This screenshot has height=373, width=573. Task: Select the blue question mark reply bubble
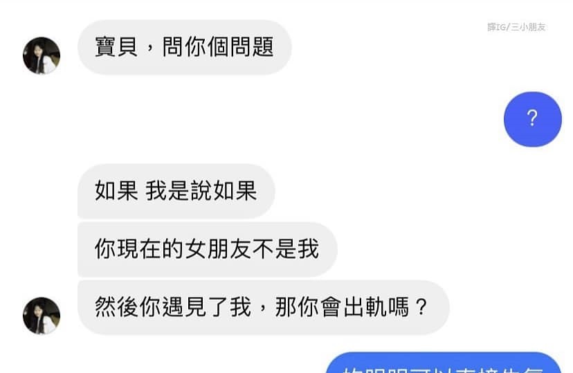(x=532, y=119)
